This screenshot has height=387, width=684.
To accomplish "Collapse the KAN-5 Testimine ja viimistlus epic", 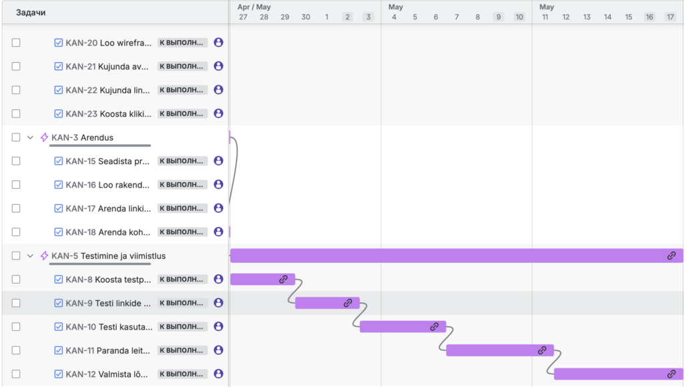I will point(30,256).
